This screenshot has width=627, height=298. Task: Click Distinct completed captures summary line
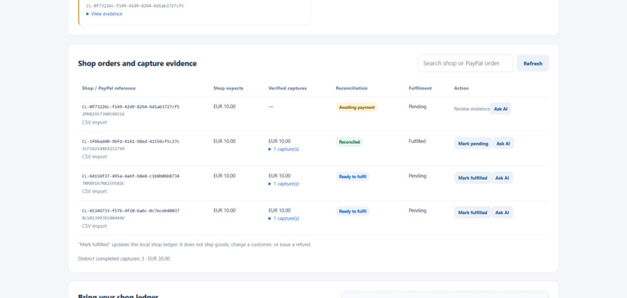124,259
